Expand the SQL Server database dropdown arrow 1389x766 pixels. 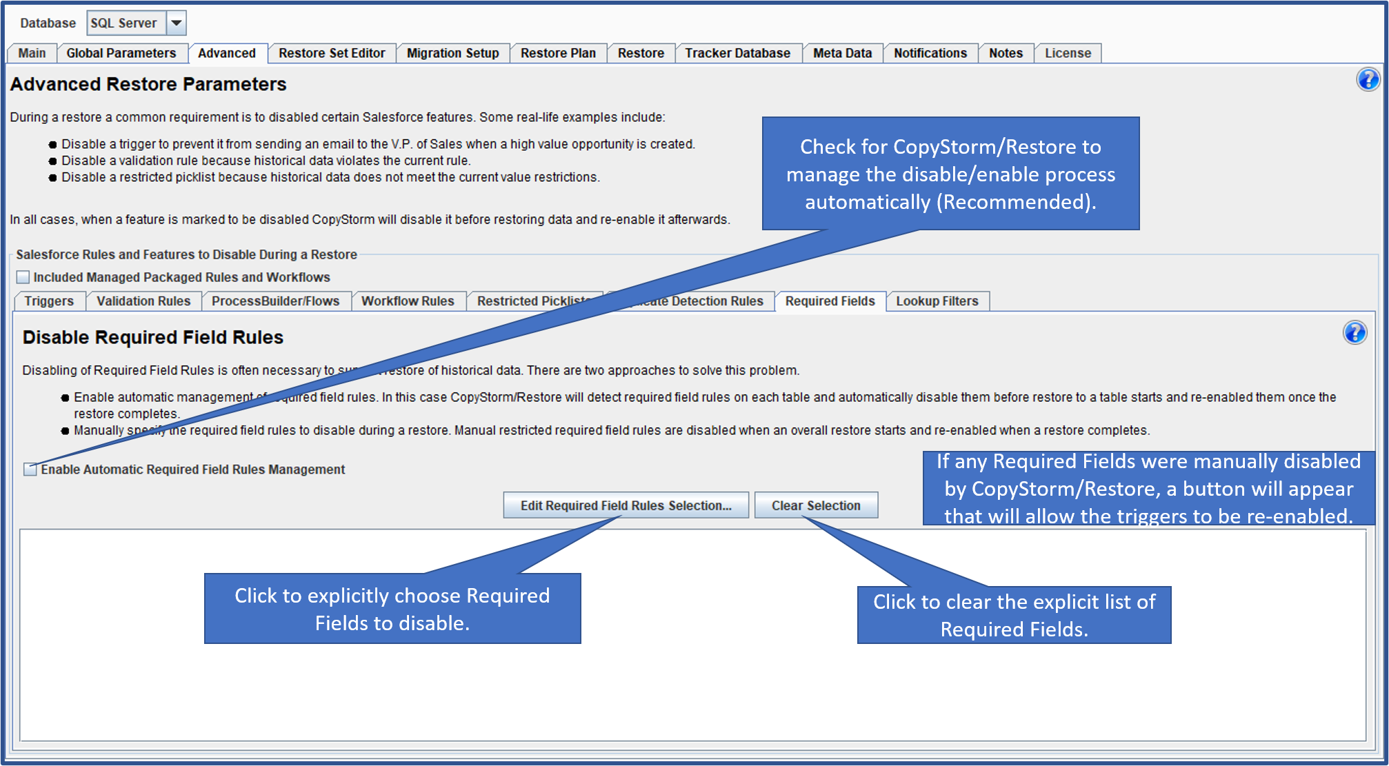177,23
